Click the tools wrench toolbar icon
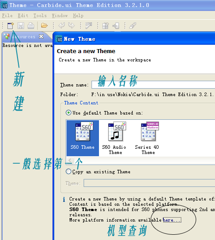The width and height of the screenshot is (215, 240). [x=88, y=25]
